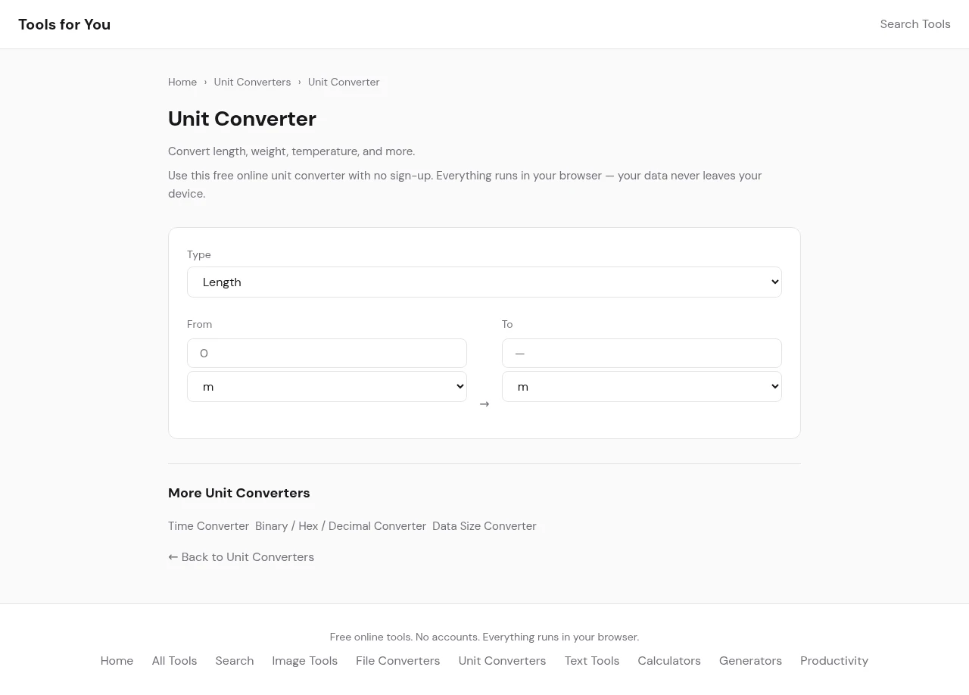Screen dimensions: 969x695
Task: Select Calculators in the footer
Action: pos(668,661)
